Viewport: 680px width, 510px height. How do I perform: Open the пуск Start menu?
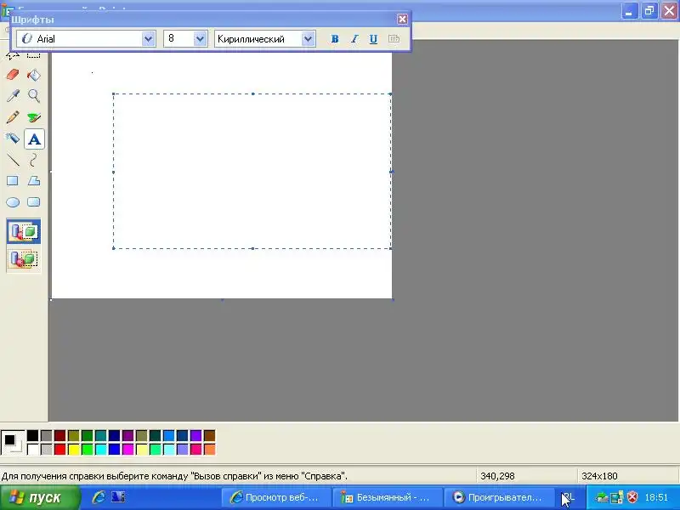click(40, 497)
